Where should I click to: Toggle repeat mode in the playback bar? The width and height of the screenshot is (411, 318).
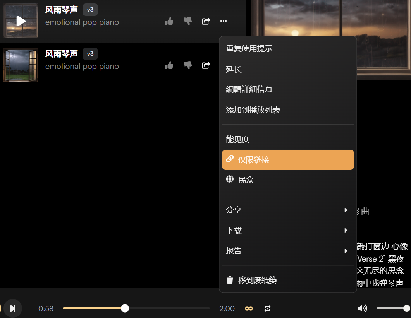(267, 308)
